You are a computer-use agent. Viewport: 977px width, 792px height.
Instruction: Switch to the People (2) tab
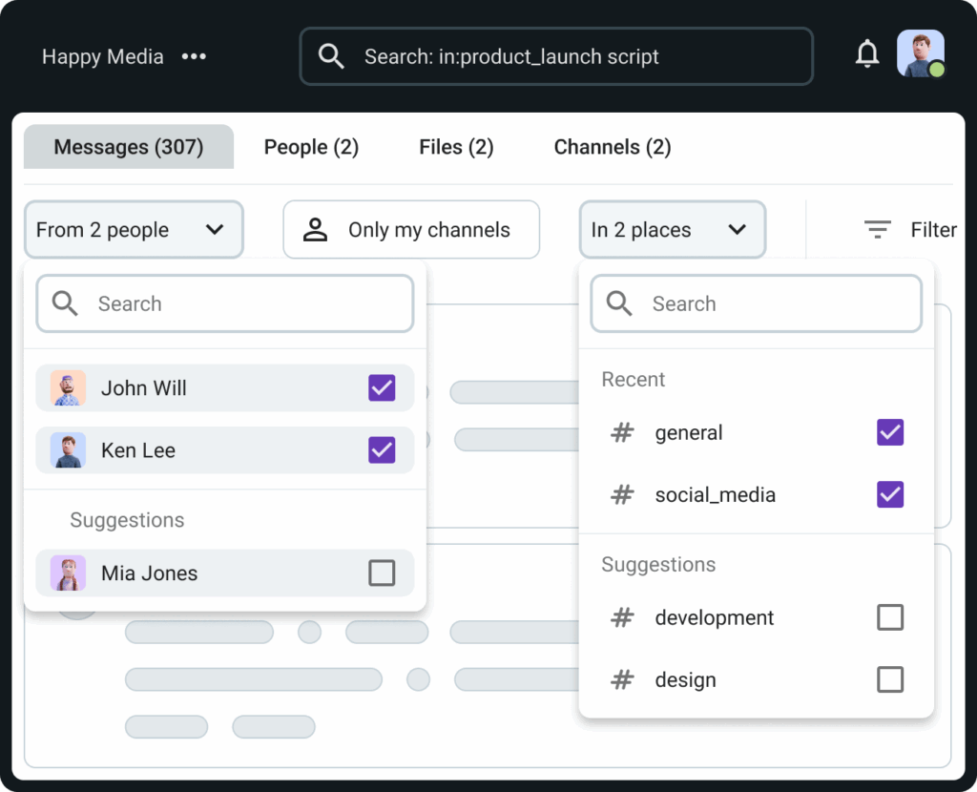coord(311,147)
